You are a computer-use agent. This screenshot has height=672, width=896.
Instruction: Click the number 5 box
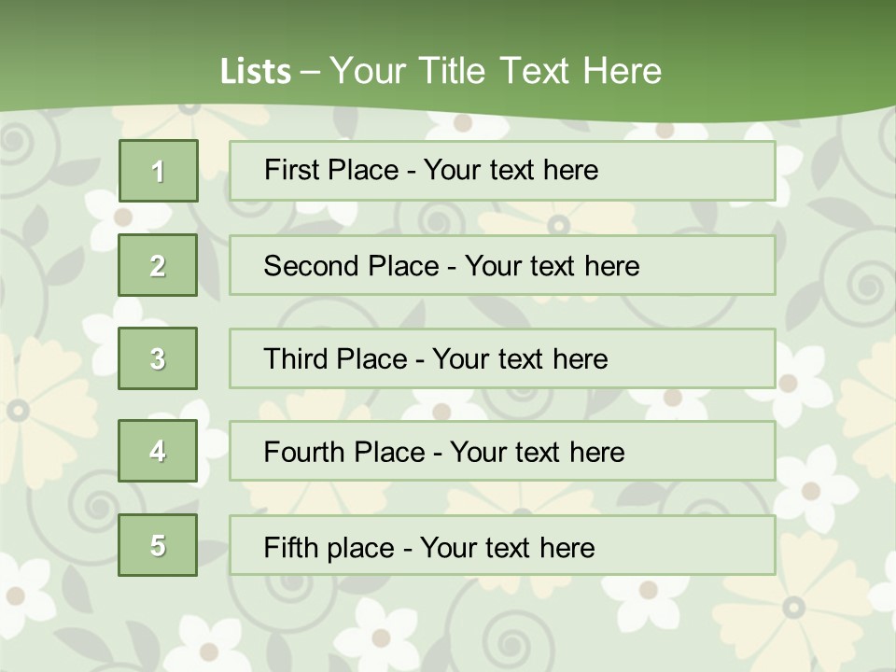click(158, 545)
